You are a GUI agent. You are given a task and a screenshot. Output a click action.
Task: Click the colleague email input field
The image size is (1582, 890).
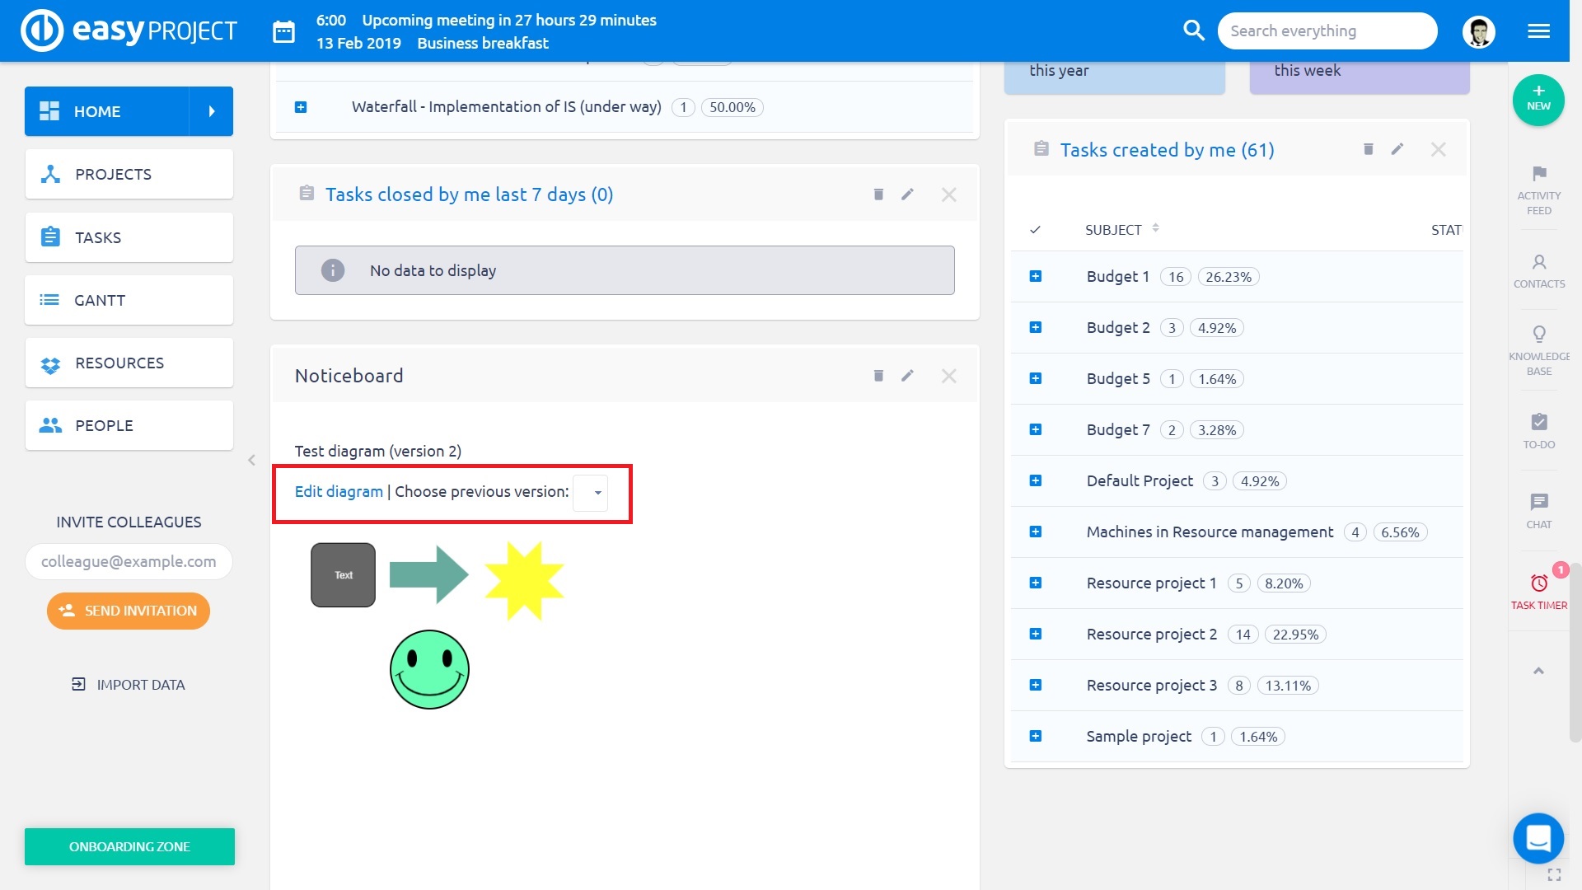(129, 561)
